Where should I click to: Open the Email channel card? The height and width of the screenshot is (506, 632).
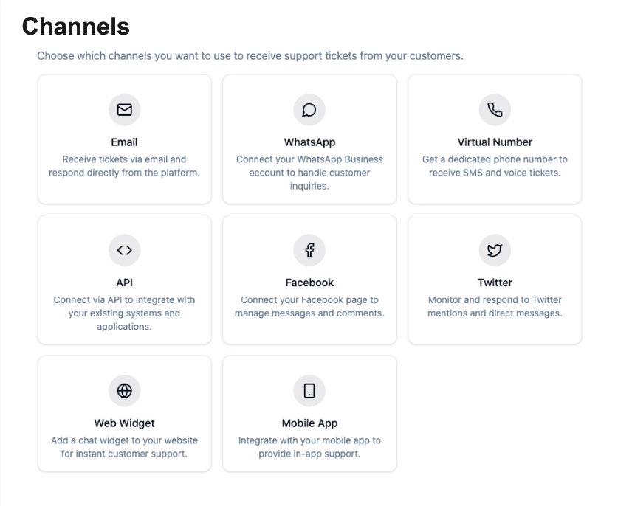tap(124, 139)
